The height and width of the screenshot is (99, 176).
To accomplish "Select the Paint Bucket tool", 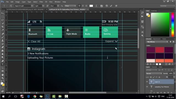I will pyautogui.click(x=2, y=51).
